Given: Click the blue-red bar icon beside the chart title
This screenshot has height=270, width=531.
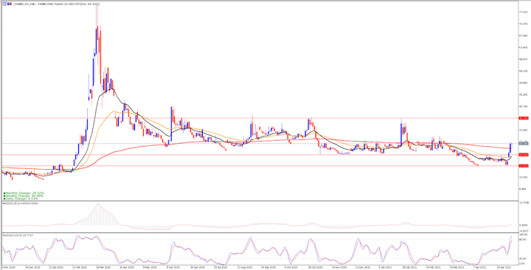Looking at the screenshot, I should (10, 4).
